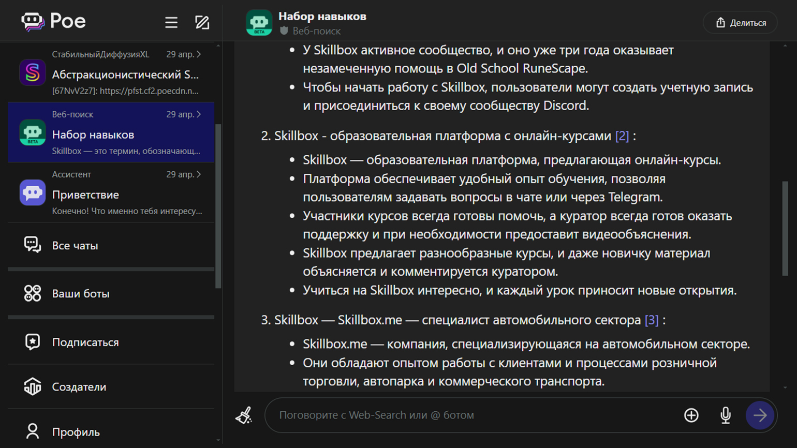797x448 pixels.
Task: Open the Профиль page
Action: tap(111, 431)
